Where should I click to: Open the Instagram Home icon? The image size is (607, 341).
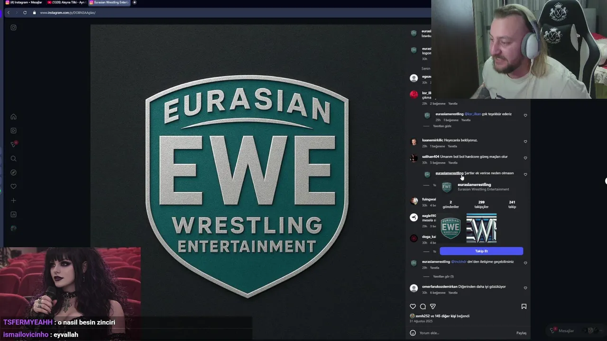tap(13, 117)
